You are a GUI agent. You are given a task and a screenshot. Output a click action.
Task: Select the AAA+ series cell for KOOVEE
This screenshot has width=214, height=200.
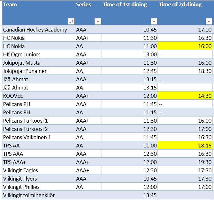(88, 96)
